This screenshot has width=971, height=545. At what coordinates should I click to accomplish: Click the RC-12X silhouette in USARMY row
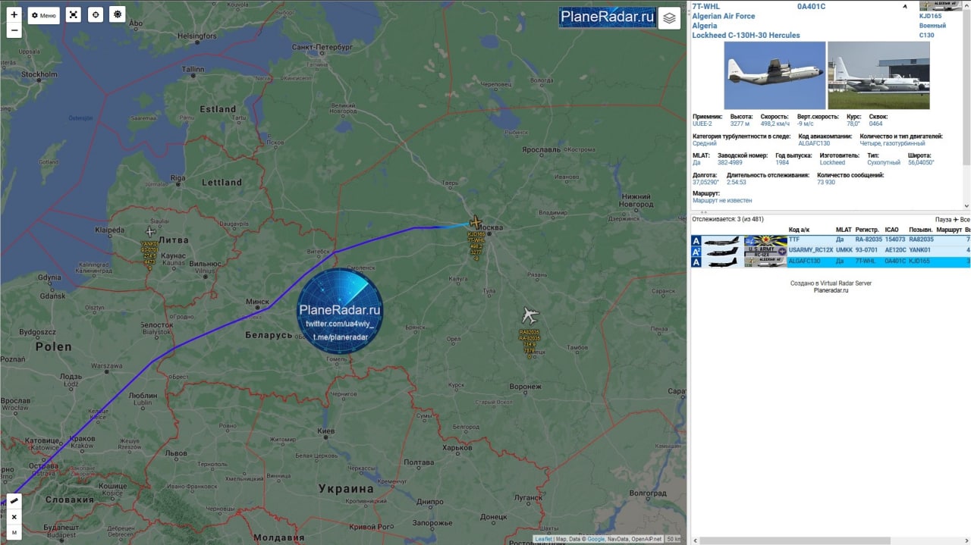[721, 251]
